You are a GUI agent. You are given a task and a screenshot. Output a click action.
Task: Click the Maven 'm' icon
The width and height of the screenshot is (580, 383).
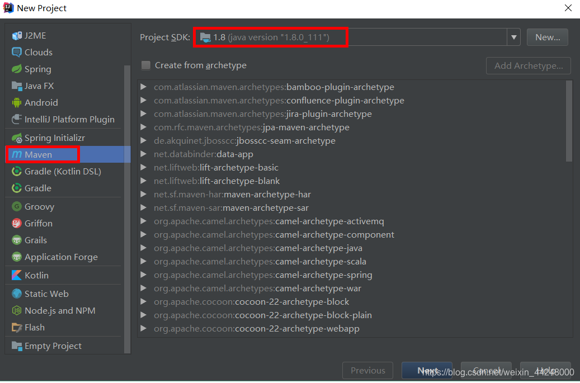(17, 154)
